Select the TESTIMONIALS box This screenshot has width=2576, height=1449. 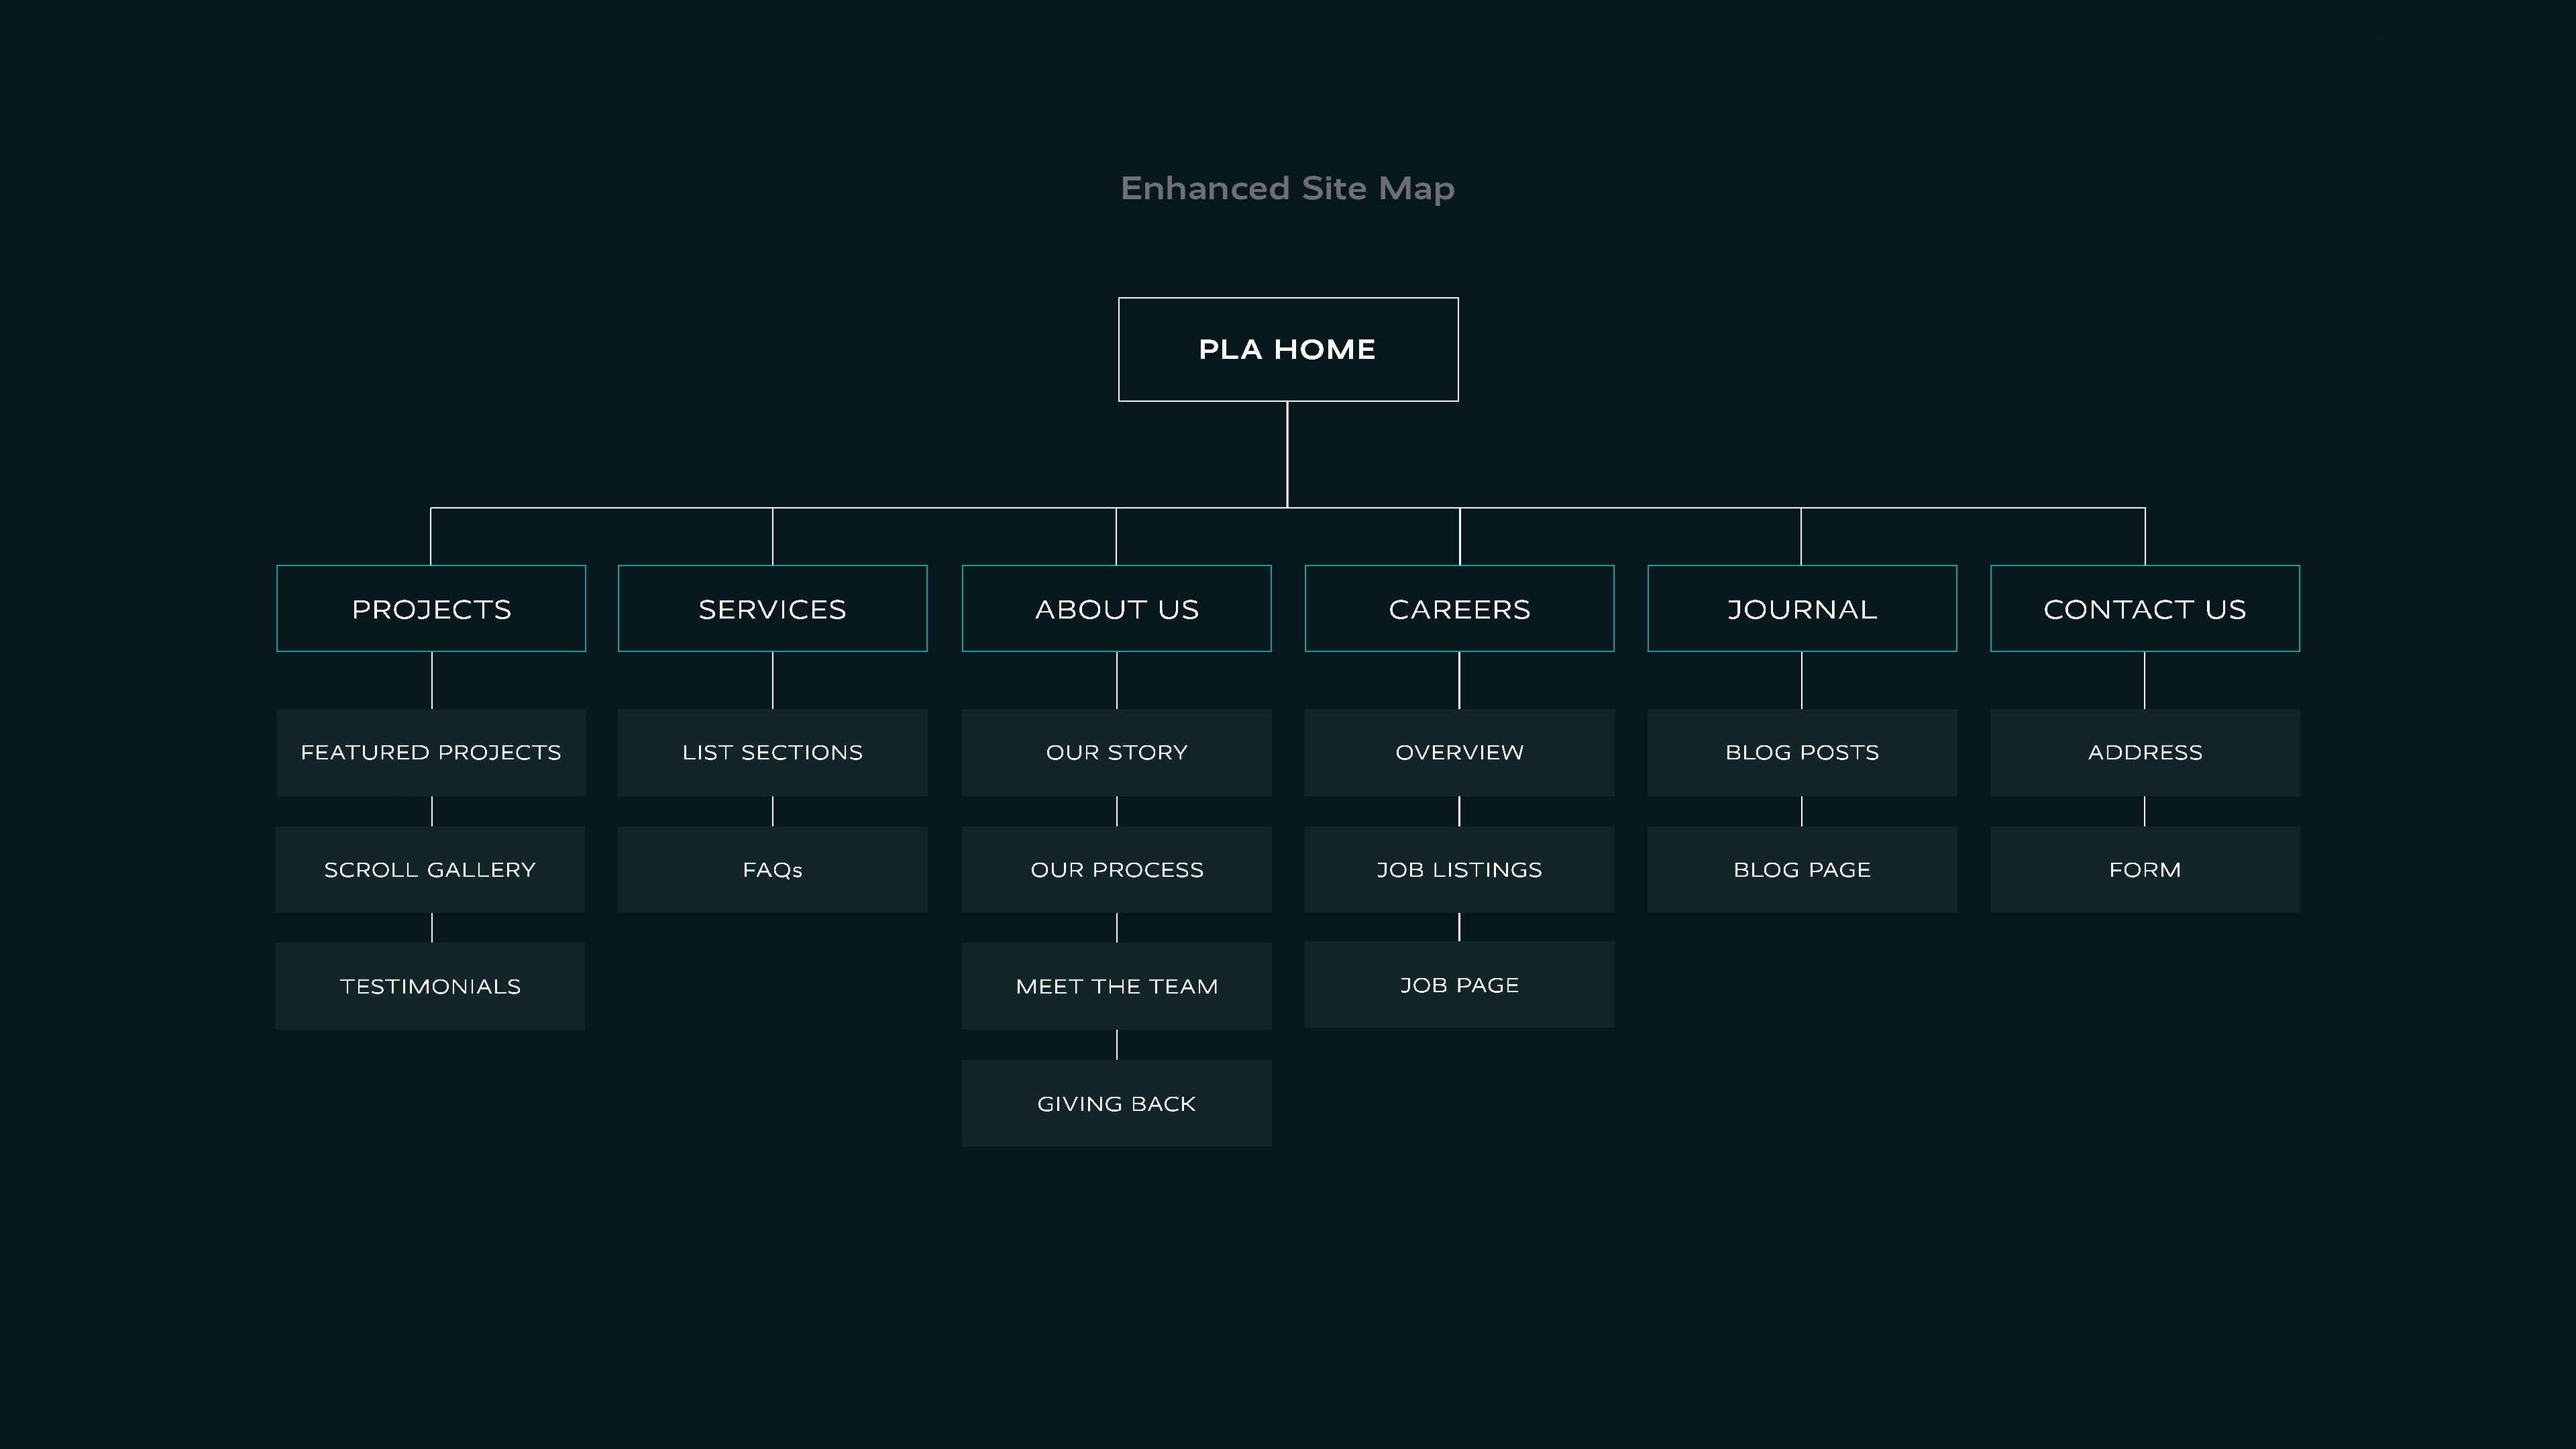pos(430,986)
